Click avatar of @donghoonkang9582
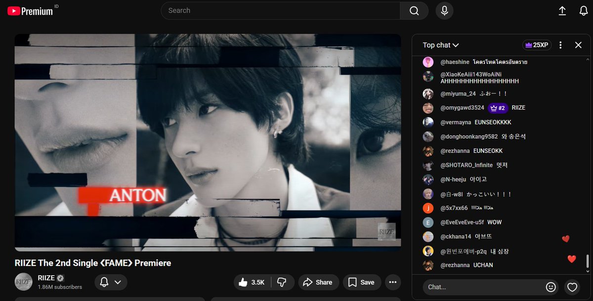 (428, 136)
